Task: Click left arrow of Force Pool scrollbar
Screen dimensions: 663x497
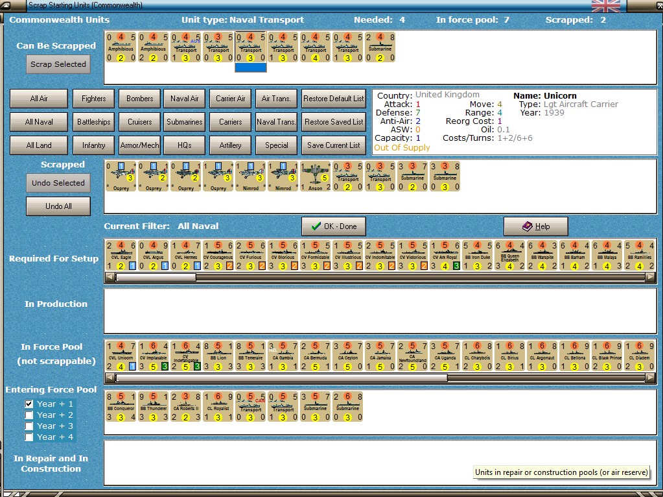Action: click(x=110, y=378)
